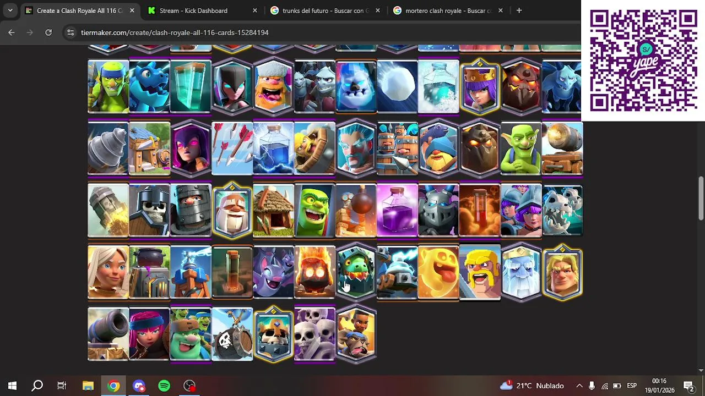Open a new browser tab
This screenshot has height=396, width=705.
(519, 10)
